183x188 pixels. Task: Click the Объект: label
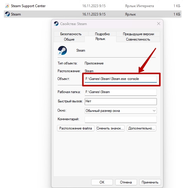(64, 79)
